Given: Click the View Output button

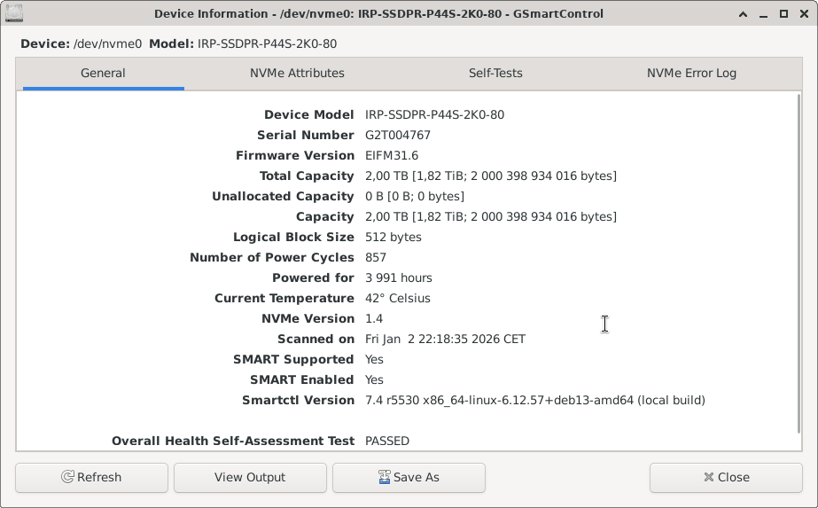Looking at the screenshot, I should point(250,478).
